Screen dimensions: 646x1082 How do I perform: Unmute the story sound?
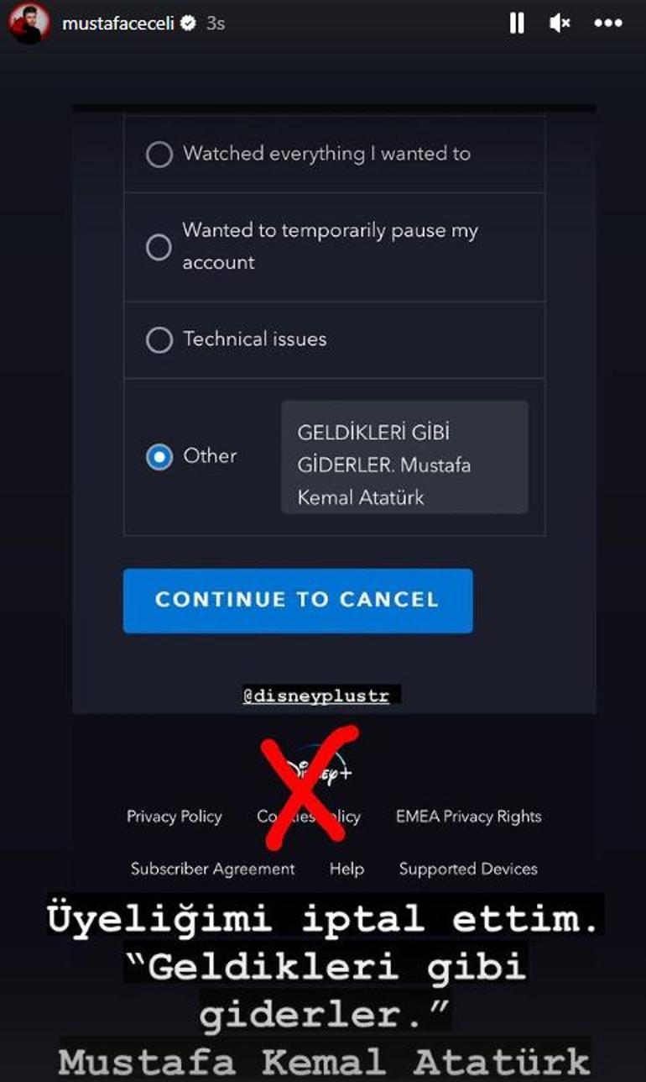[560, 24]
